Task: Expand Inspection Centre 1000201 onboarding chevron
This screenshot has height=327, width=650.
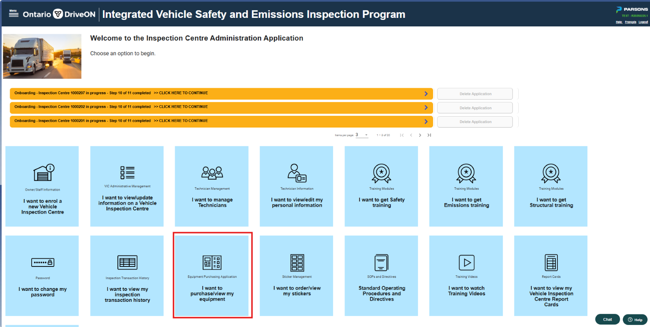Action: click(426, 121)
